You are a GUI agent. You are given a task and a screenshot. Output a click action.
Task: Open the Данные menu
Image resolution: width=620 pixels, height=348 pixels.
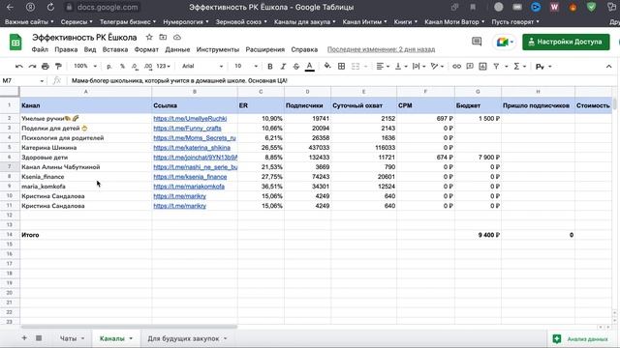tap(177, 49)
